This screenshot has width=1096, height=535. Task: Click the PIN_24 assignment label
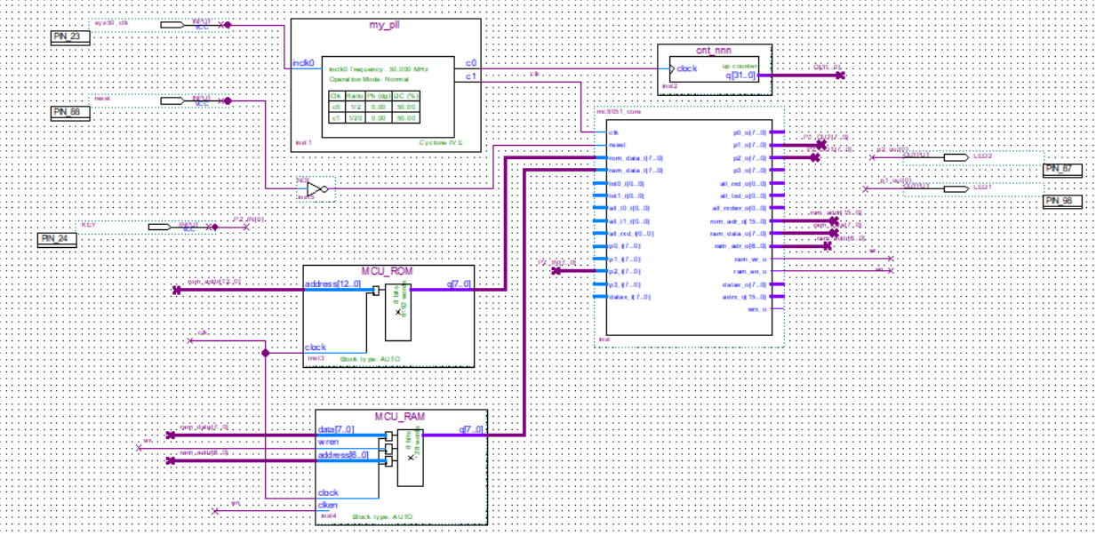(x=57, y=239)
